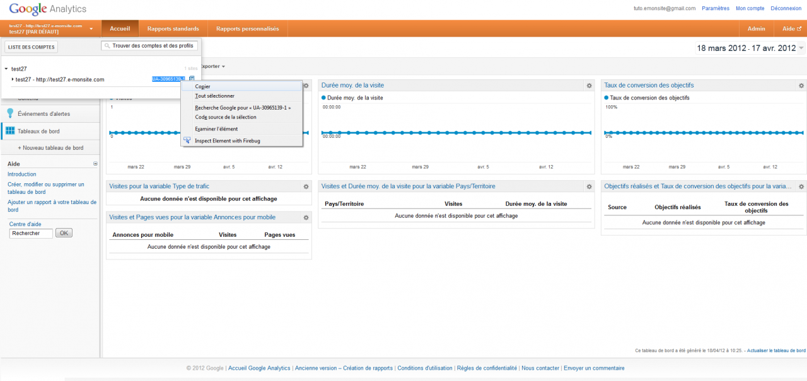
Task: Click the Google Analytics logo
Action: click(x=48, y=9)
